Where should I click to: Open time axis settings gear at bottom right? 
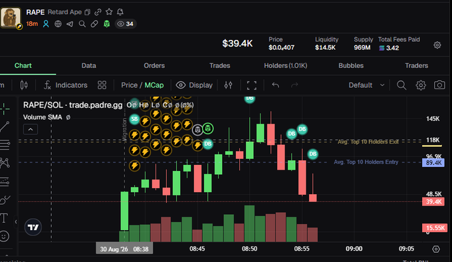point(436,249)
